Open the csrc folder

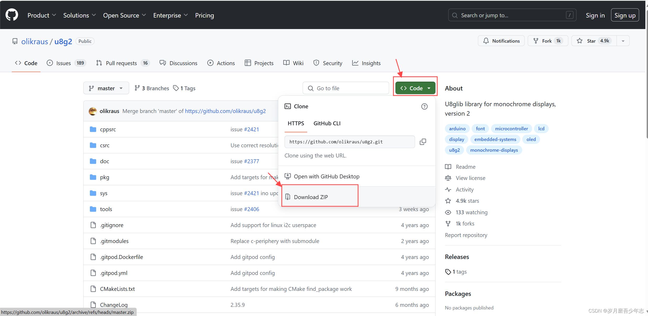(105, 145)
